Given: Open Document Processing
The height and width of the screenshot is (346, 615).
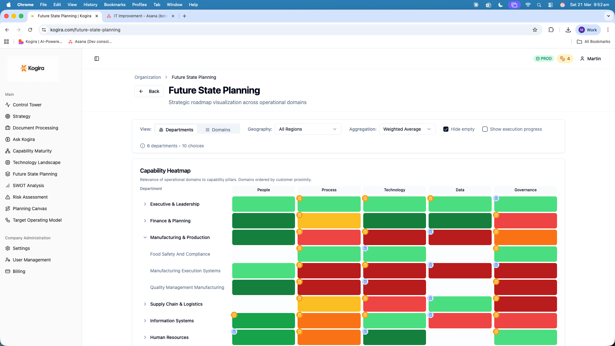Looking at the screenshot, I should click(35, 128).
